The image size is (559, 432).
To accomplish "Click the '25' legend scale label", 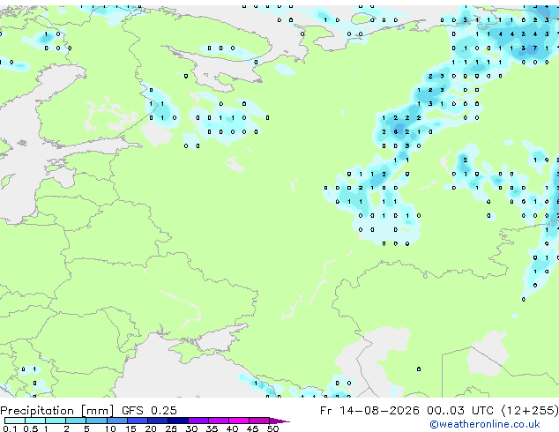I will tap(171, 428).
